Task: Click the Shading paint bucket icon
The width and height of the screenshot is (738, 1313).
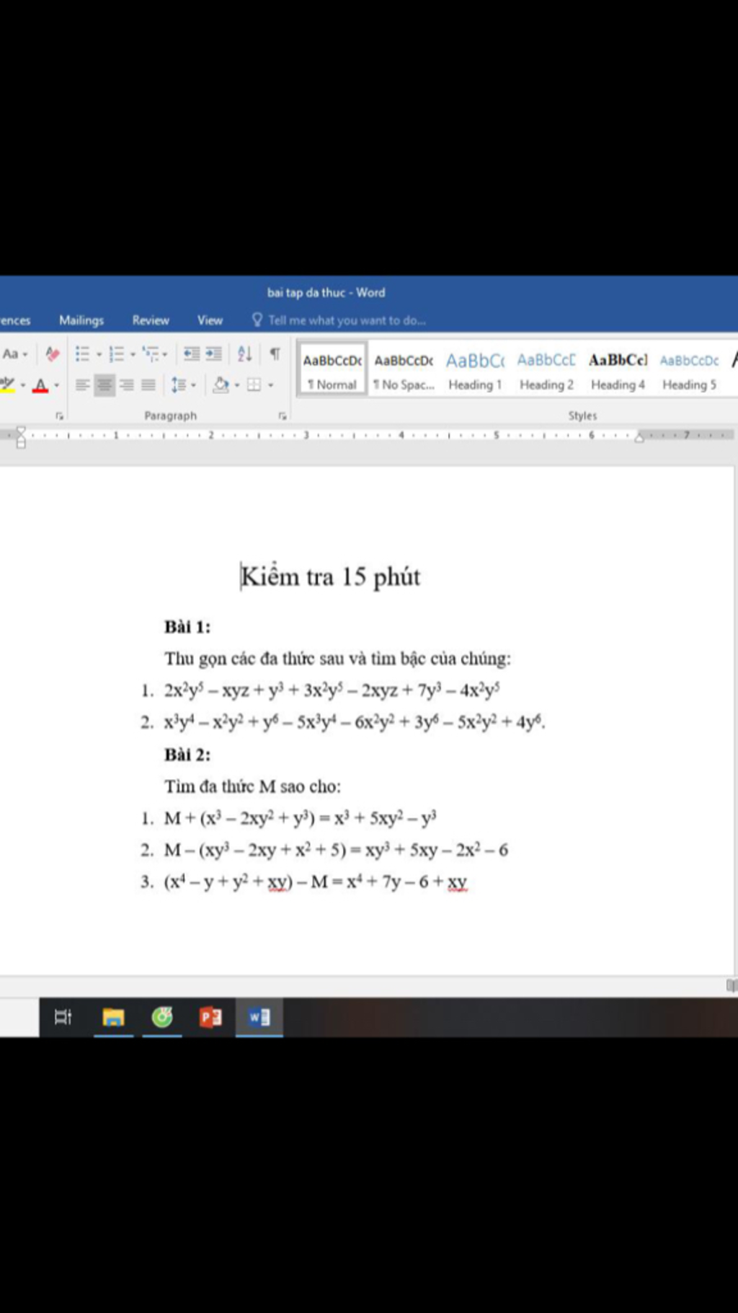Action: [221, 385]
